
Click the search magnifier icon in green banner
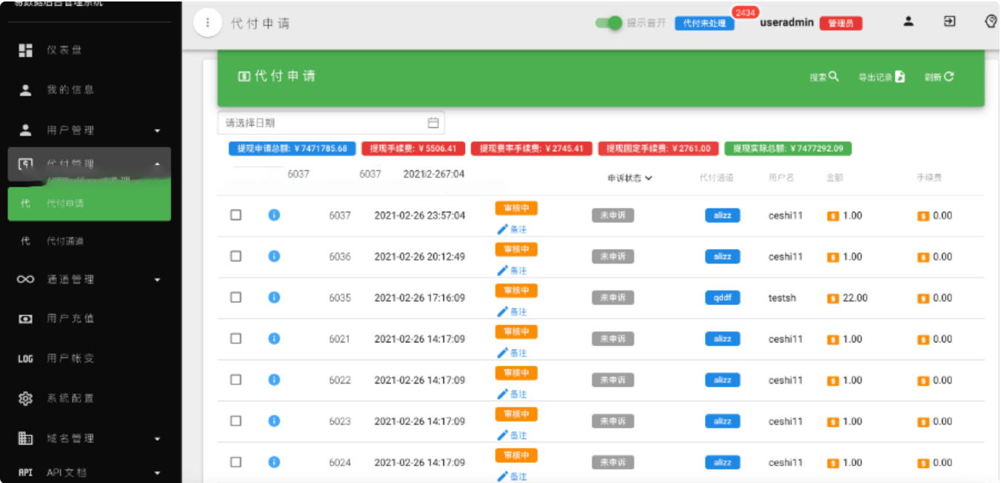(833, 76)
